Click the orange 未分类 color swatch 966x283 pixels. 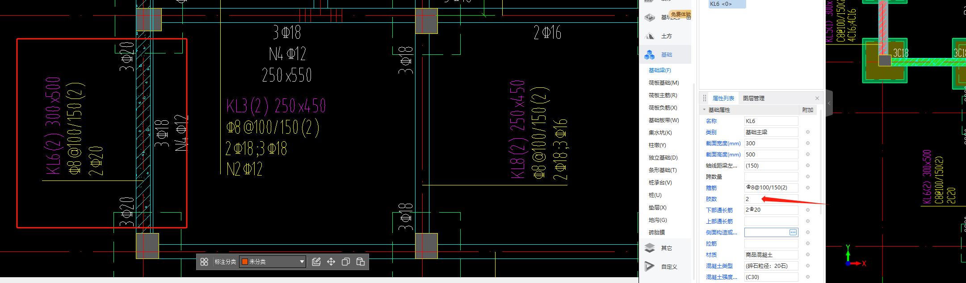tap(245, 262)
